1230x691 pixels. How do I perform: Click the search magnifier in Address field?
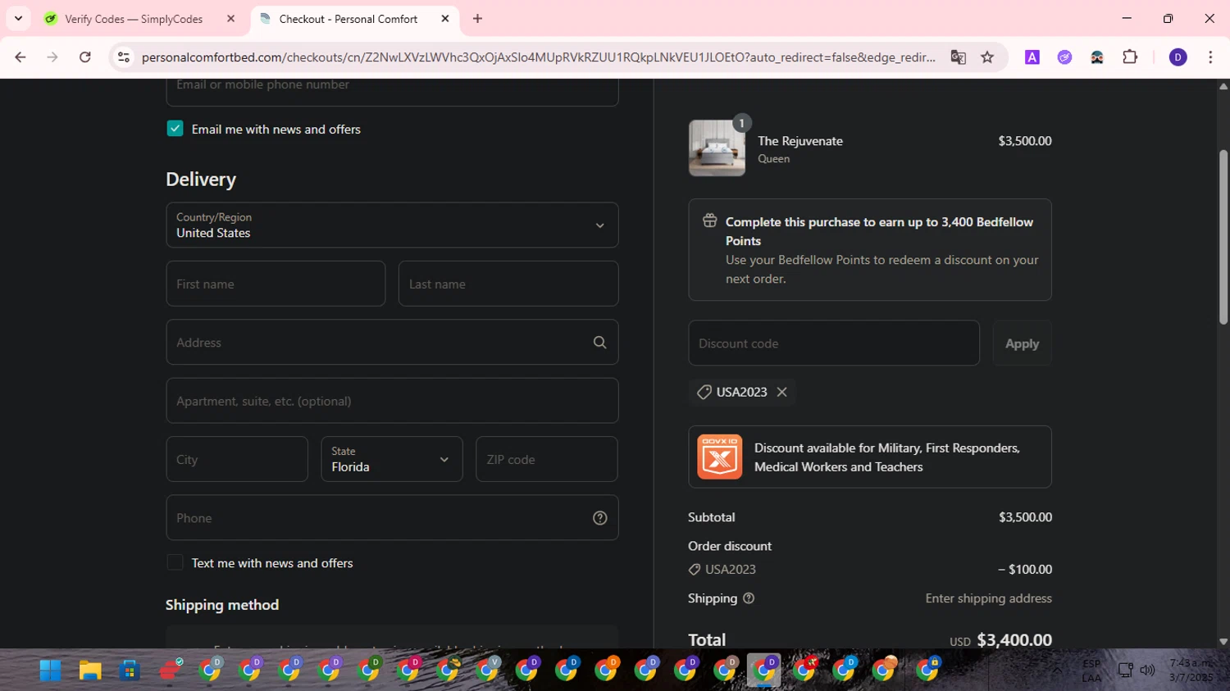click(x=600, y=343)
